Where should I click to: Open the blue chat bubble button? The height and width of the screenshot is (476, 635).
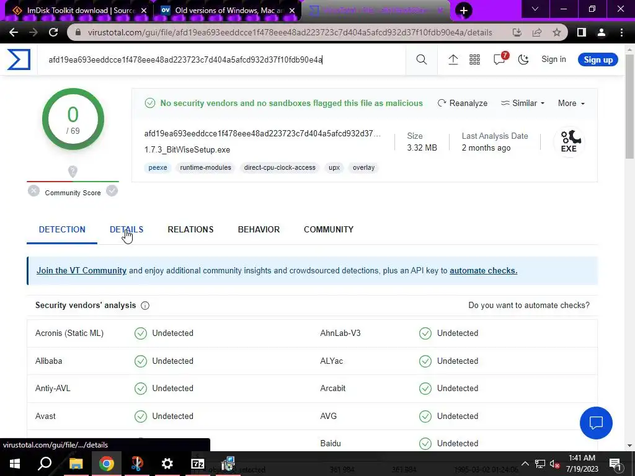click(x=596, y=423)
